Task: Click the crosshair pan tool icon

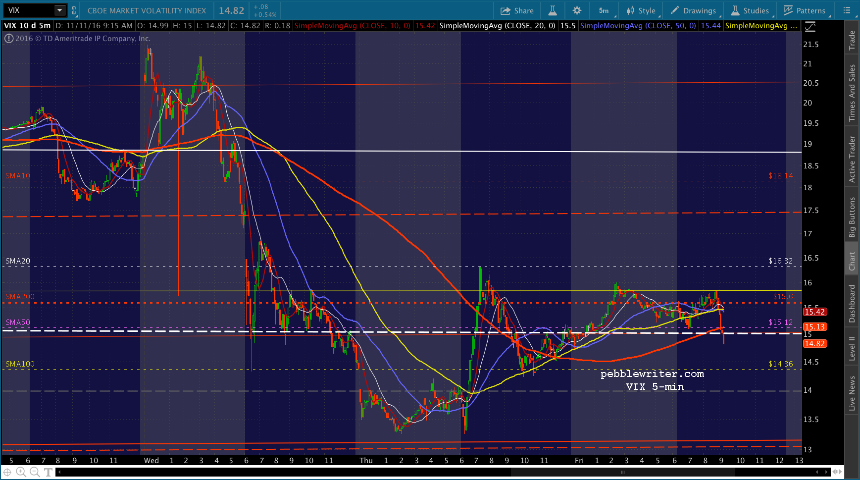Action: click(8, 472)
